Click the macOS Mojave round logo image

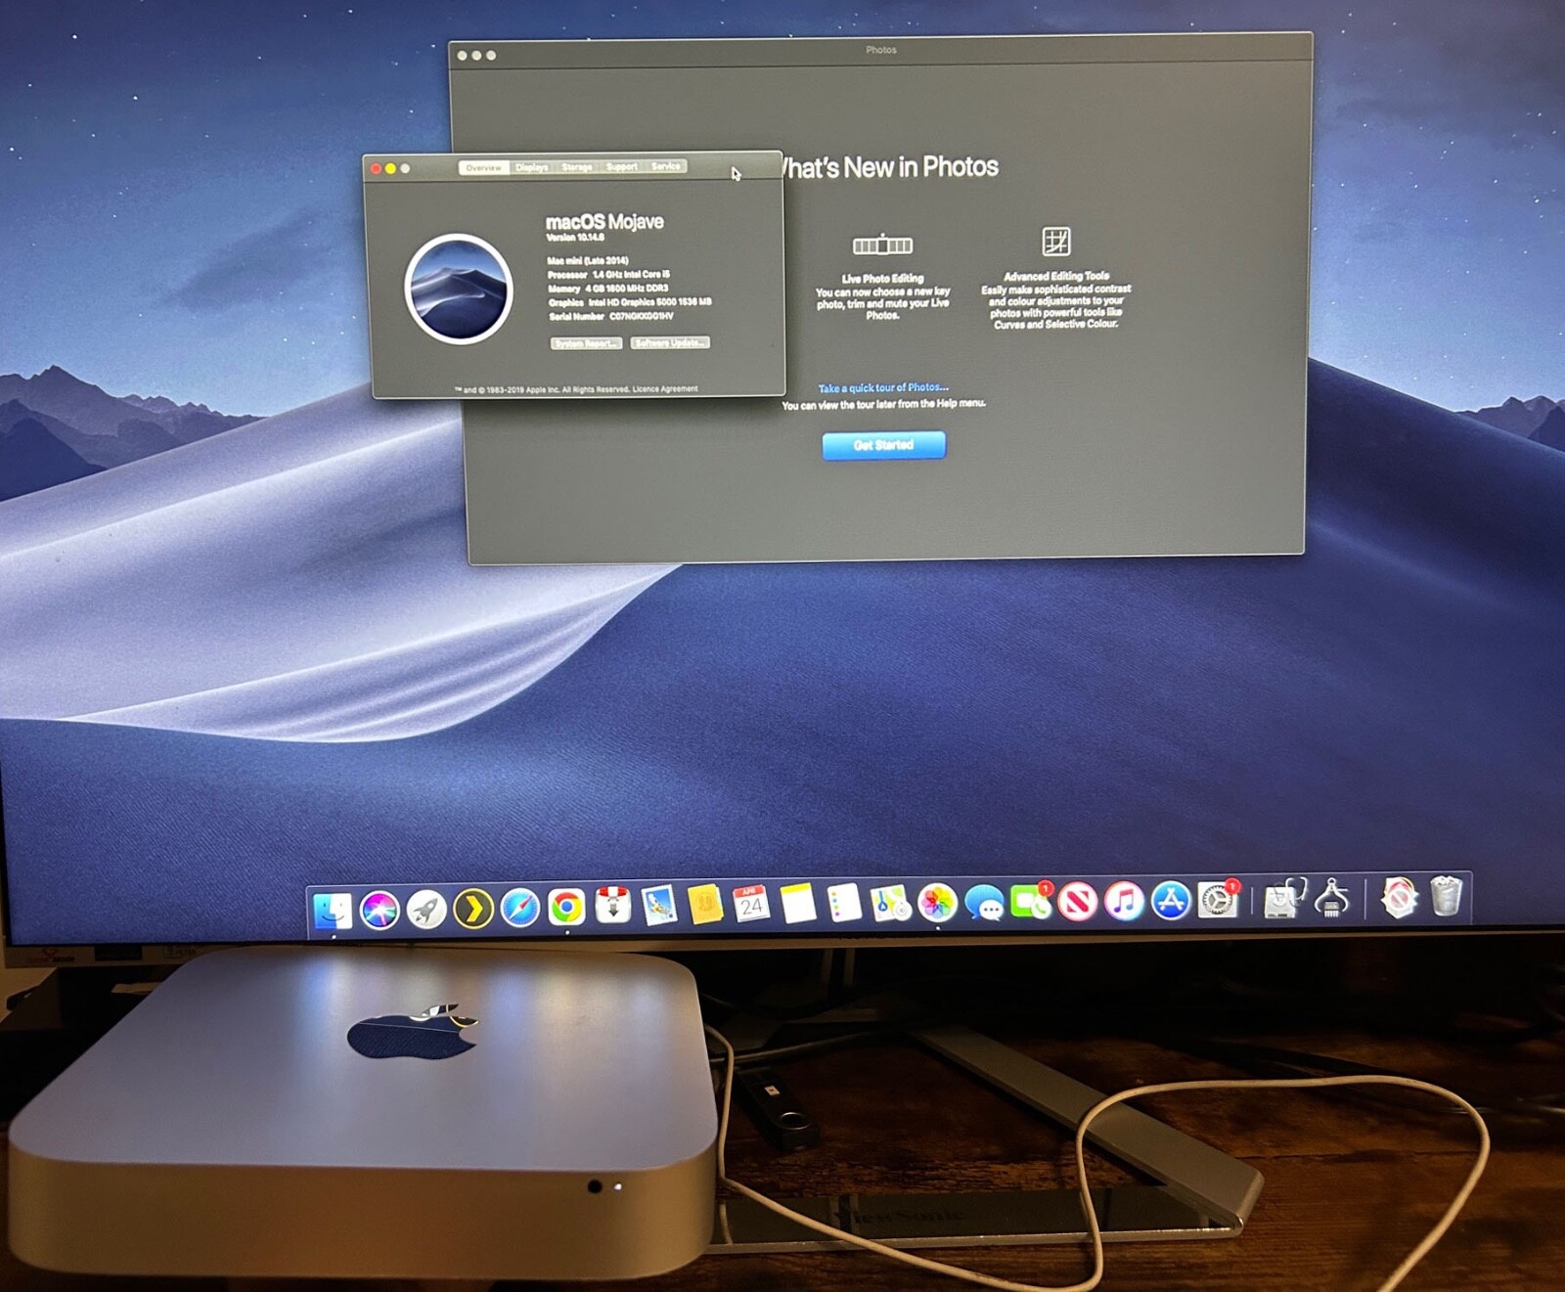[x=459, y=289]
